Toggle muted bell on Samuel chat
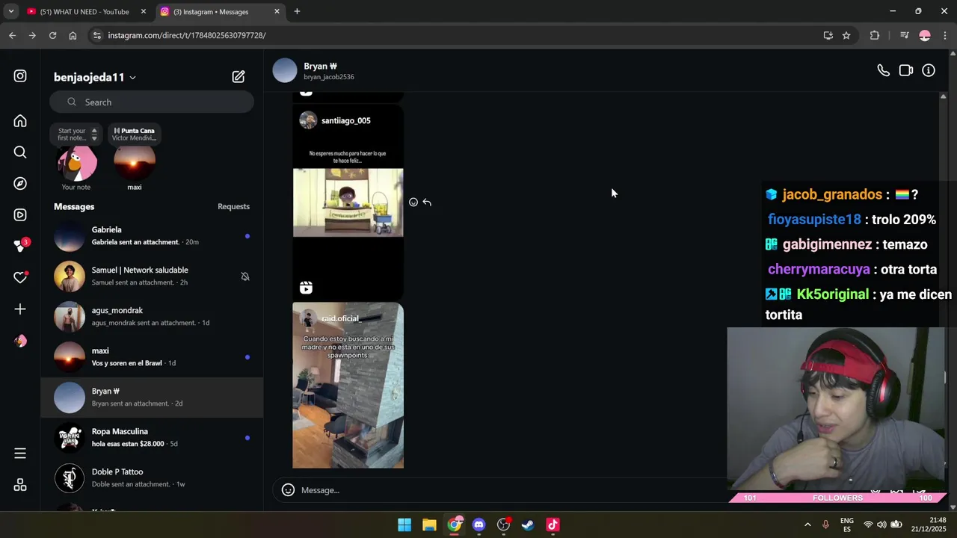957x538 pixels. pos(245,276)
